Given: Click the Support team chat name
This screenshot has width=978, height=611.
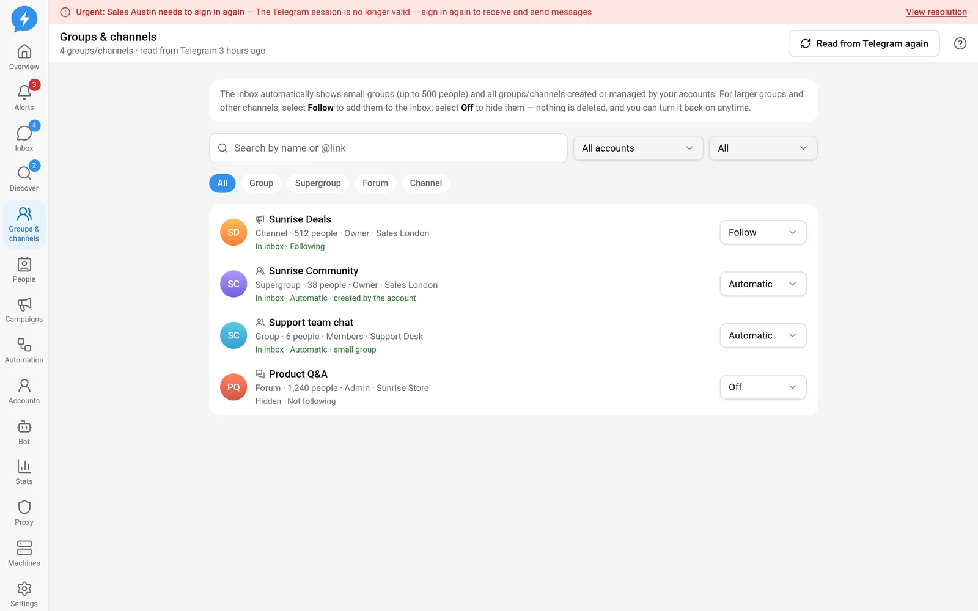Looking at the screenshot, I should 311,323.
